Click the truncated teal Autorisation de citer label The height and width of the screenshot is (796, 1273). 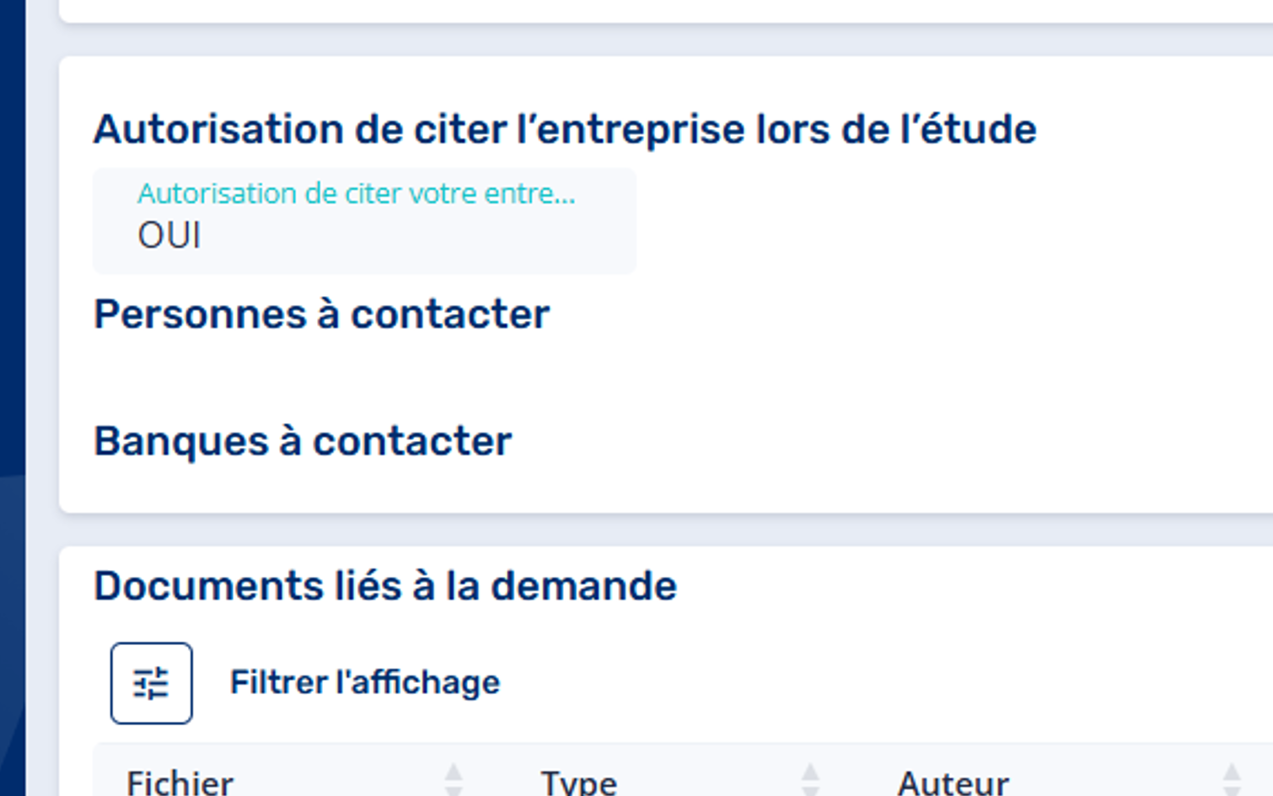[356, 193]
